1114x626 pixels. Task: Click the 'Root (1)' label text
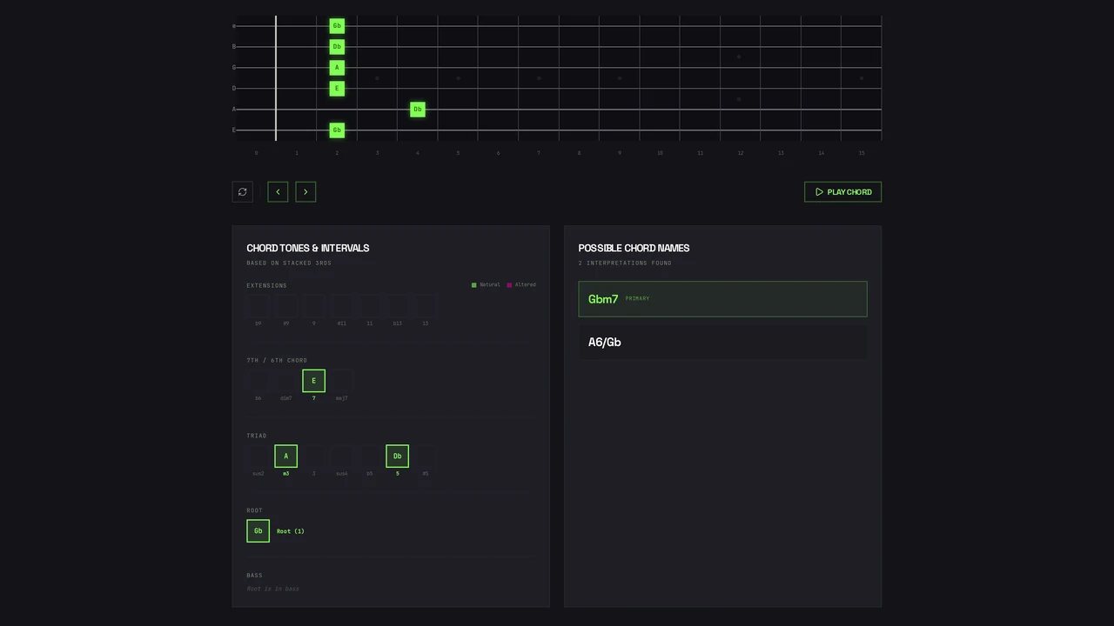click(x=291, y=531)
